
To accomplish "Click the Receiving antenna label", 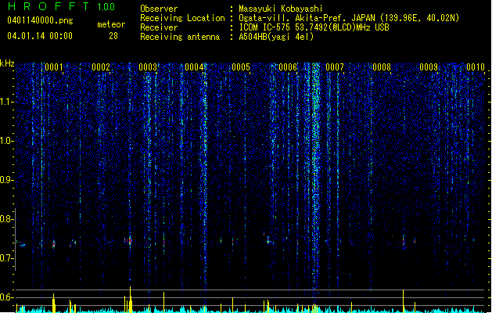I will point(180,37).
